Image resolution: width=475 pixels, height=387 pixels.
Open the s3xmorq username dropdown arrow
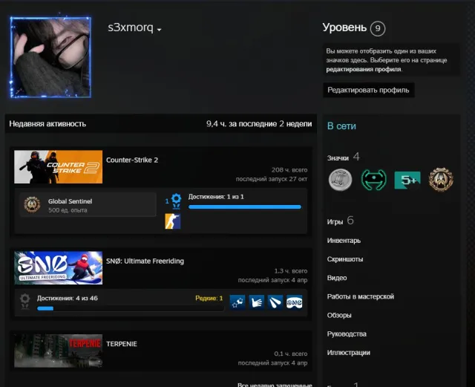pyautogui.click(x=160, y=30)
